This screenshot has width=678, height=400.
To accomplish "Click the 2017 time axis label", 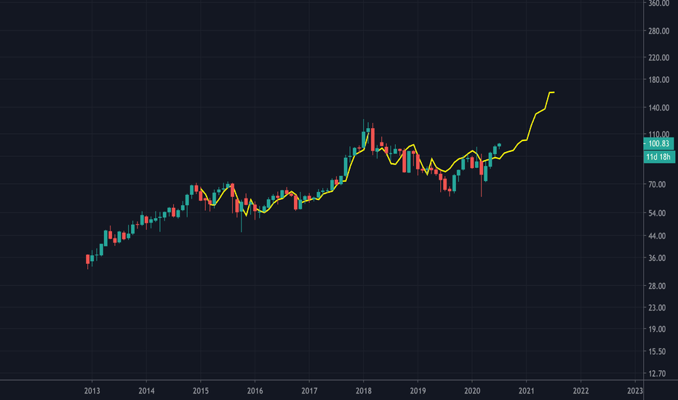I will tap(309, 391).
